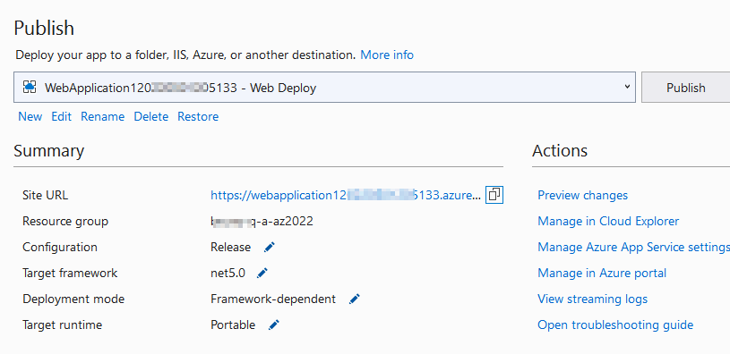
Task: Click the Actions section heading
Action: coord(560,150)
